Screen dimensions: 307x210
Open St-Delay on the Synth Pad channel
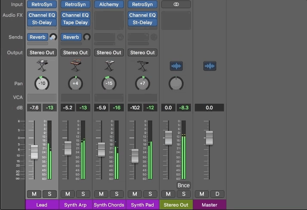[143, 22]
